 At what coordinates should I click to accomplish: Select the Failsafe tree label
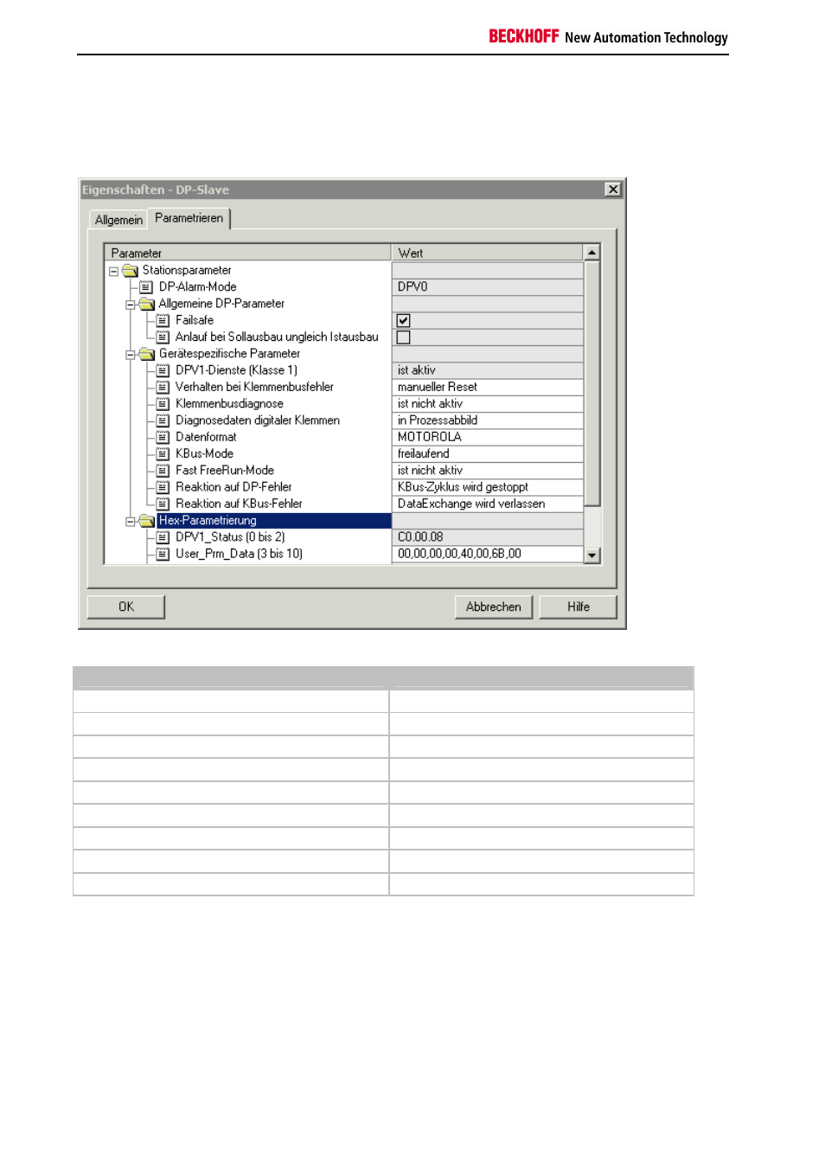click(x=195, y=320)
